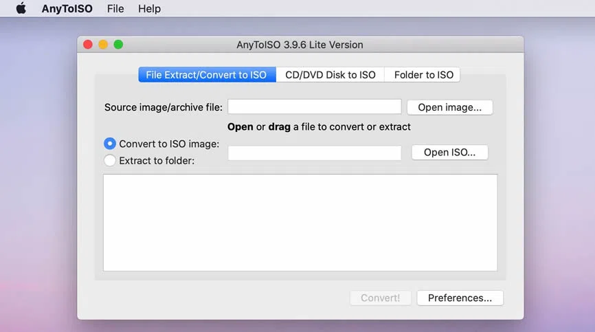Open the Apple menu icon
The image size is (595, 332).
(x=21, y=9)
